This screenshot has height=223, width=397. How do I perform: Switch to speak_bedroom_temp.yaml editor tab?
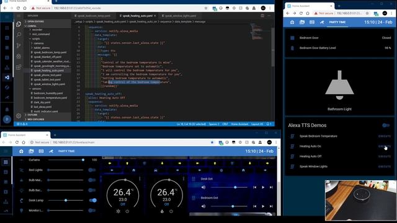[x=94, y=15]
